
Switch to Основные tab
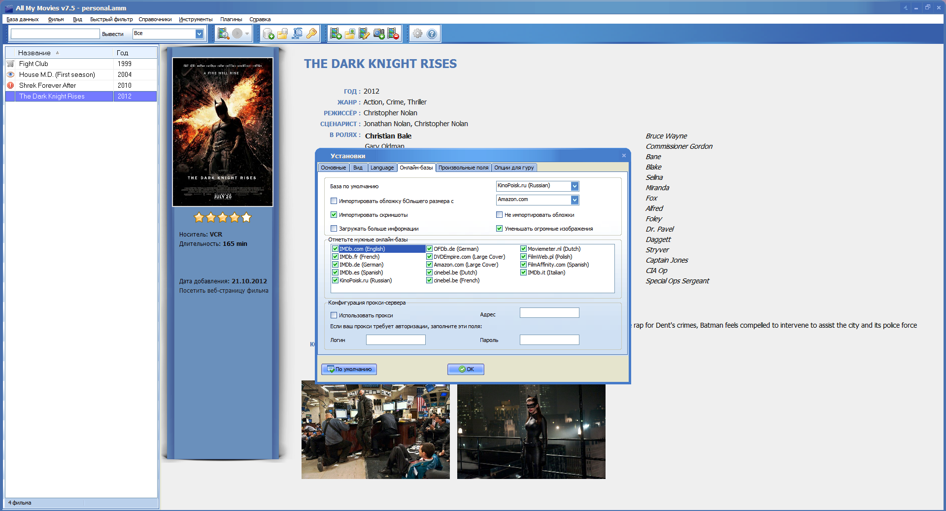[x=334, y=168]
